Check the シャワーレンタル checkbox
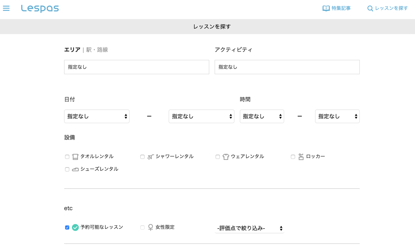Screen dimensions: 415x249 coord(142,157)
